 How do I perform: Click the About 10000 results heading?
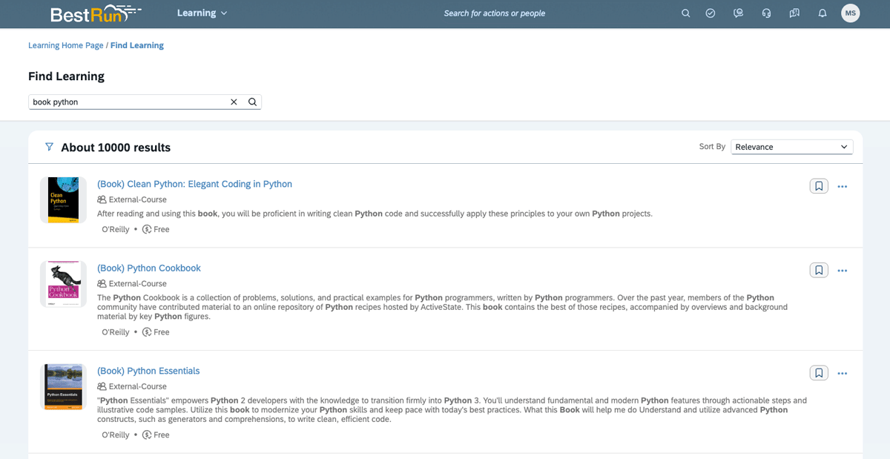[x=116, y=148]
